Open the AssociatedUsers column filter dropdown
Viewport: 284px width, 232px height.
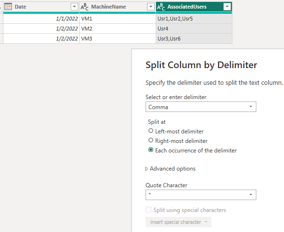(x=227, y=7)
